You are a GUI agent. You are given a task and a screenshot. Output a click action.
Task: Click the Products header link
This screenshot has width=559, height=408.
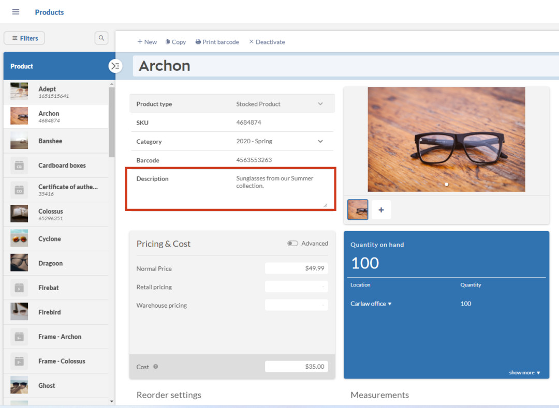point(49,12)
